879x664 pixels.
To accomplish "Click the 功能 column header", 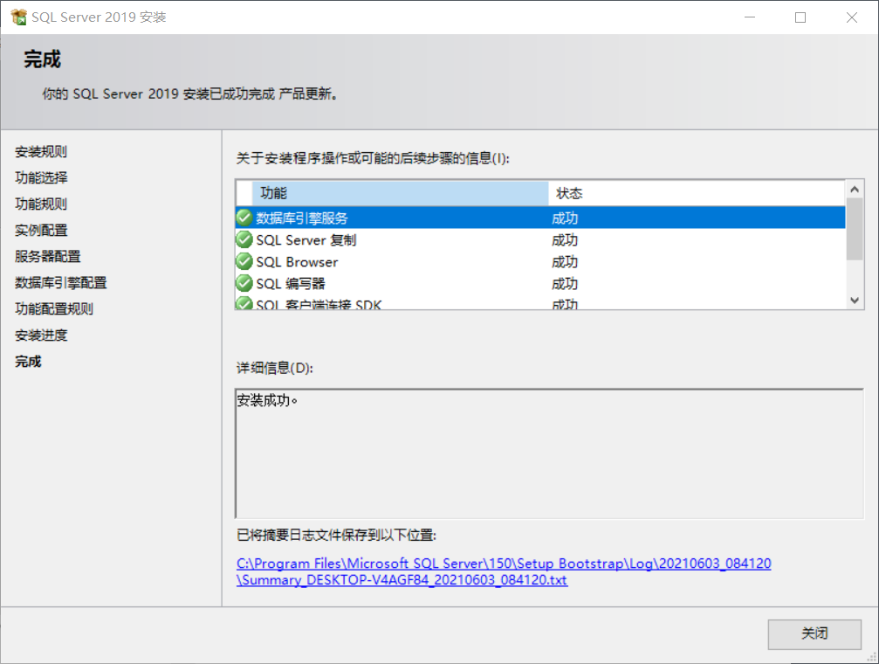I will pyautogui.click(x=401, y=193).
